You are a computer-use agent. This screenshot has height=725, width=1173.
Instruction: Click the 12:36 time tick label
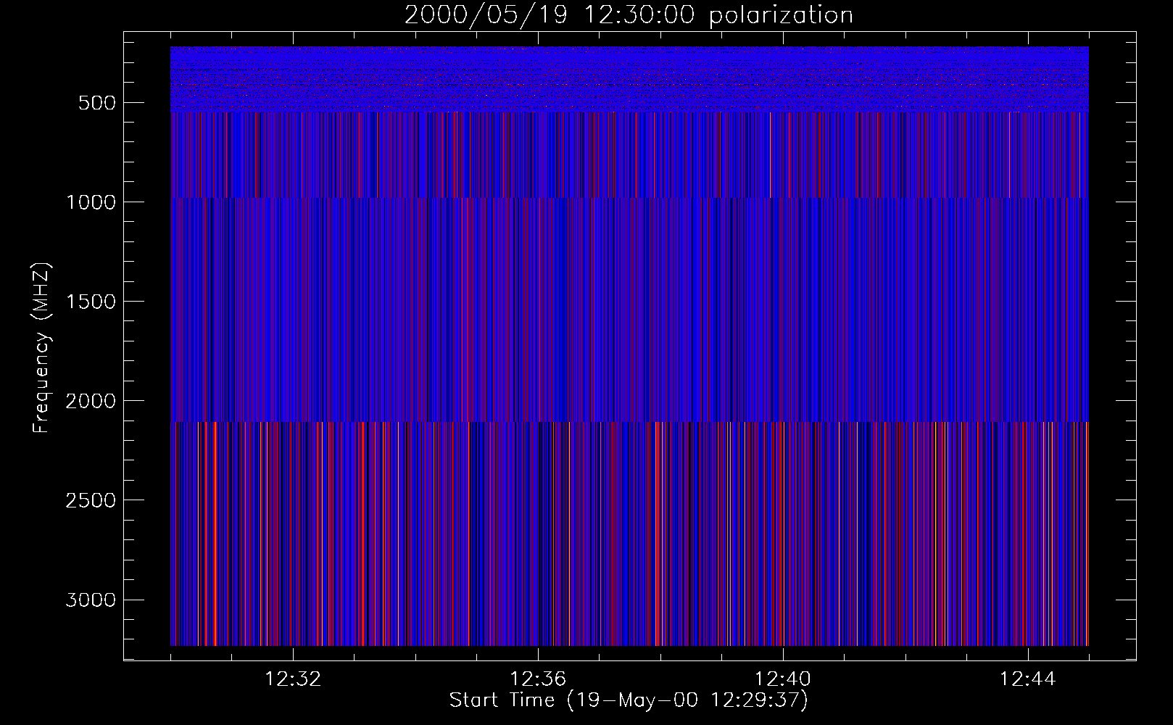[x=538, y=679]
